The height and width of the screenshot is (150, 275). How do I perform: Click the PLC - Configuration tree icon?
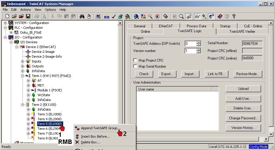tap(11, 28)
